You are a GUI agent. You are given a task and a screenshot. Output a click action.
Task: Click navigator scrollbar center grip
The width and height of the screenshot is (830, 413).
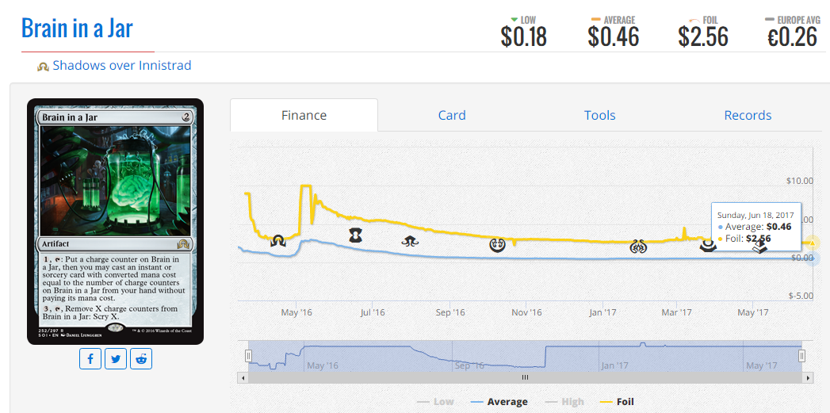[525, 378]
